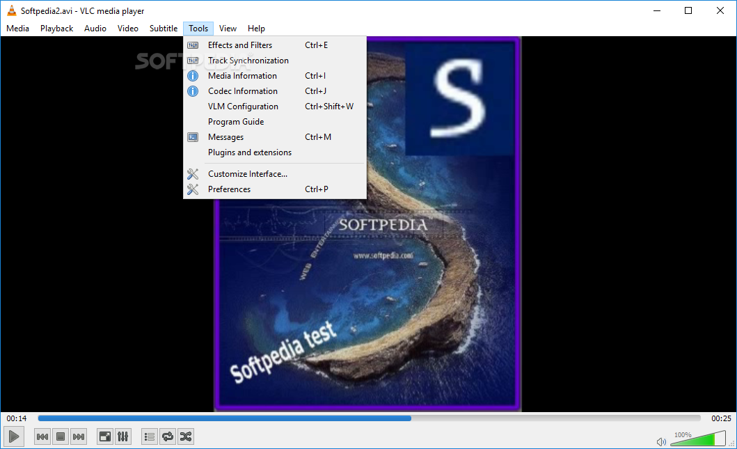
Task: Open the Help menu
Action: pos(256,29)
